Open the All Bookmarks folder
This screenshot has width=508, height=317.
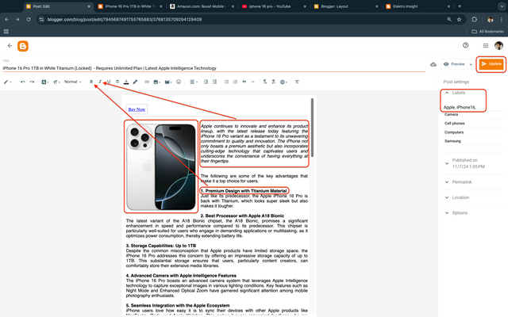click(x=487, y=32)
